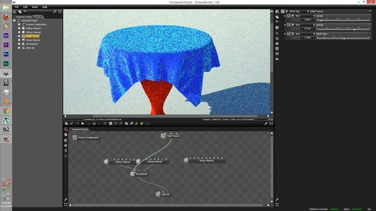The width and height of the screenshot is (376, 211).
Task: Collapse the Unnamed Project root tree node
Action: pyautogui.click(x=15, y=21)
